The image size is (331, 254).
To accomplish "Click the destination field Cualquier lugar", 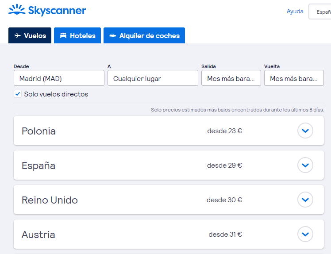I will (x=153, y=78).
